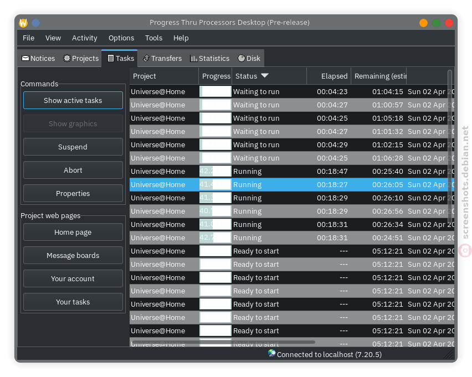
Task: Click the green maximize window button
Action: [x=436, y=23]
